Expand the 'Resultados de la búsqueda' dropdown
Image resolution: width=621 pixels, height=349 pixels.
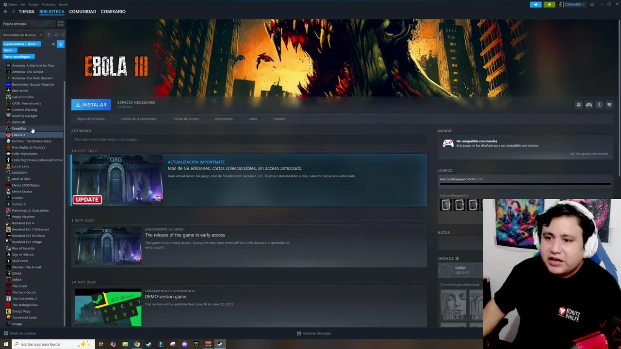[22, 35]
